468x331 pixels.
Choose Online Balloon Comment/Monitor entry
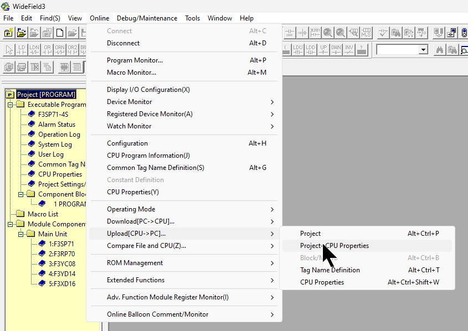click(x=184, y=314)
